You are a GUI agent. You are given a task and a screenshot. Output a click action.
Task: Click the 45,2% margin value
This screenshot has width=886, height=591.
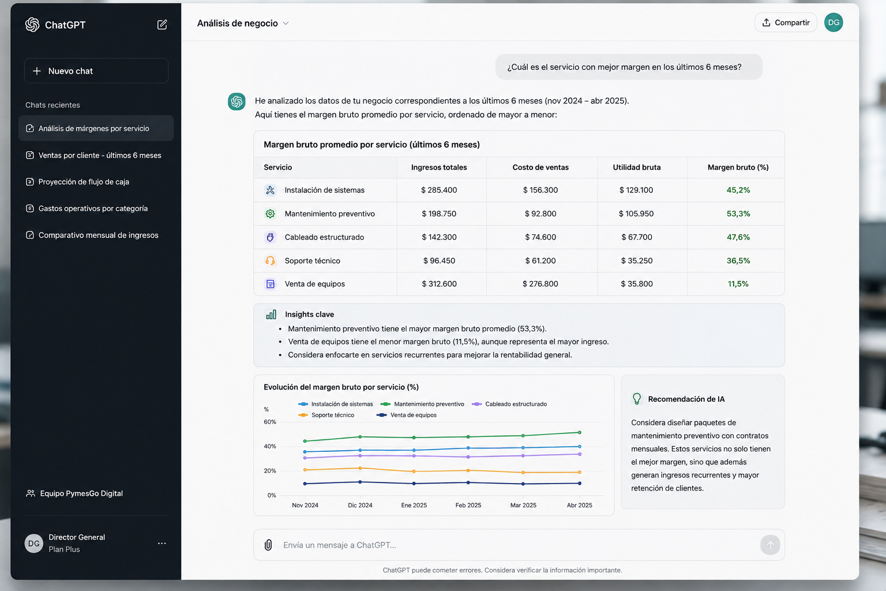pos(738,190)
